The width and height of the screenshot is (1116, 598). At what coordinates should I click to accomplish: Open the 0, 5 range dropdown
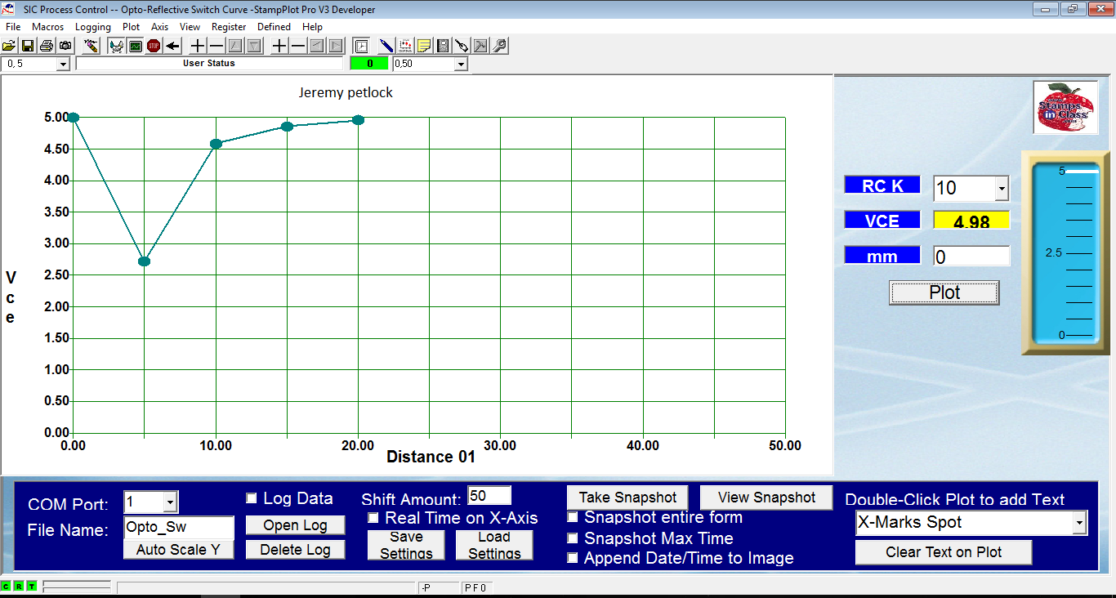[63, 64]
